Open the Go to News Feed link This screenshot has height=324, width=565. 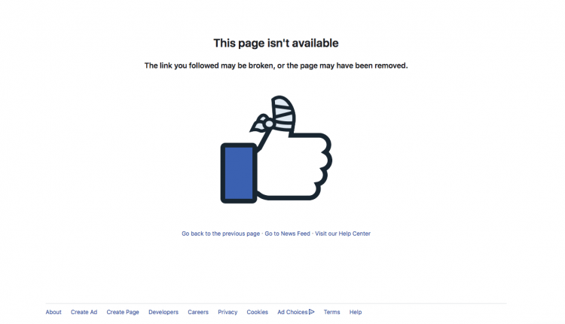287,234
